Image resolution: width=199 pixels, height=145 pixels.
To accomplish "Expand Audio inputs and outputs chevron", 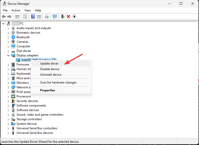I will (8, 28).
